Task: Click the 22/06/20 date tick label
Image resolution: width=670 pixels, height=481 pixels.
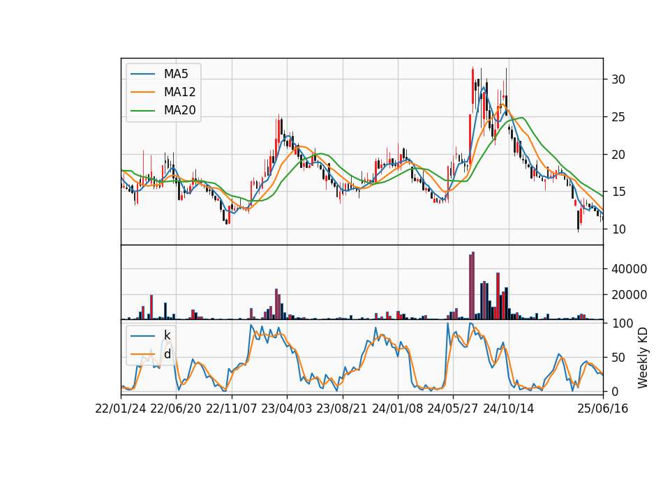Action: [176, 409]
